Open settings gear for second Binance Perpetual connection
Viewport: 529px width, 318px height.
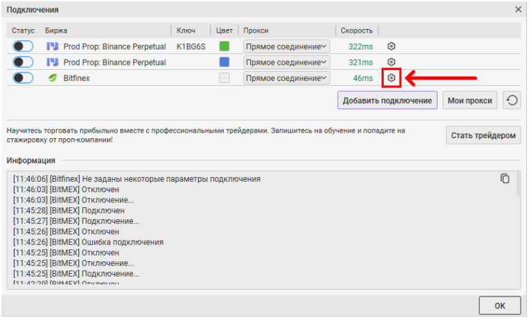point(391,62)
